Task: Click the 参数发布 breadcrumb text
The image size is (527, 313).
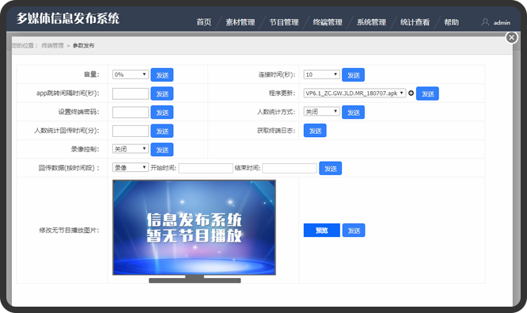Action: 83,45
